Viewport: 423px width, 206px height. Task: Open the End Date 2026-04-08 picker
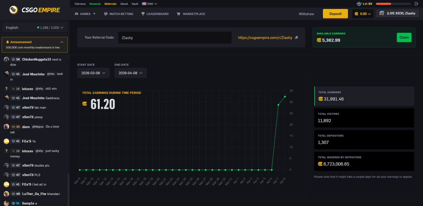click(131, 73)
